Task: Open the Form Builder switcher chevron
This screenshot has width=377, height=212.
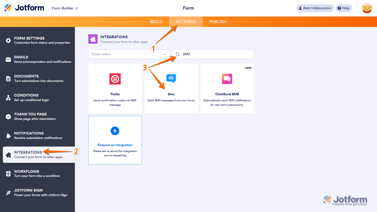Action: click(76, 8)
